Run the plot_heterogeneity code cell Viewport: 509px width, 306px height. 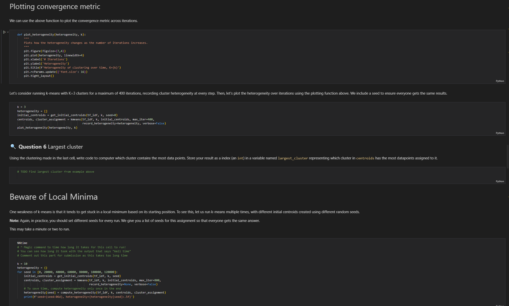pyautogui.click(x=4, y=32)
